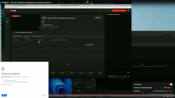
Task: Click the red end stream button
Action: [x=119, y=11]
